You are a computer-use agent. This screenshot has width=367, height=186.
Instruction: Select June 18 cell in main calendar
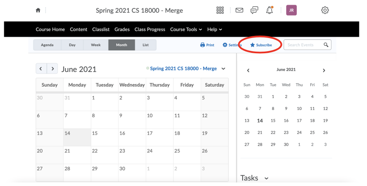187,137
